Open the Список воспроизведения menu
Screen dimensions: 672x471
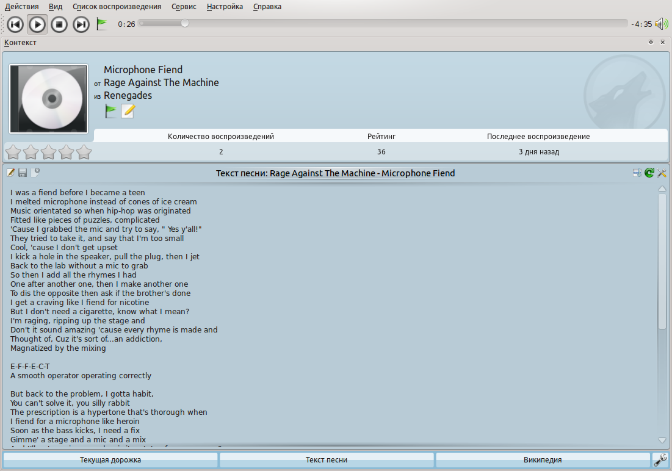[117, 7]
